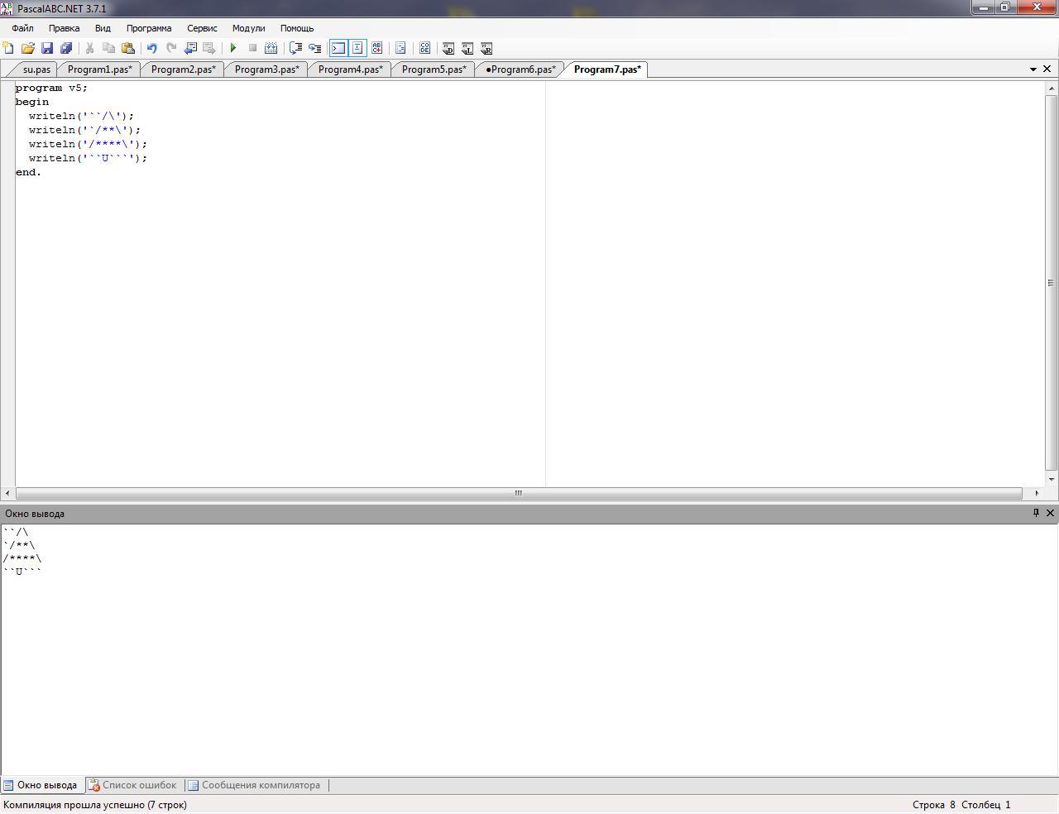1059x814 pixels.
Task: Open the Сервис menu
Action: 202,28
